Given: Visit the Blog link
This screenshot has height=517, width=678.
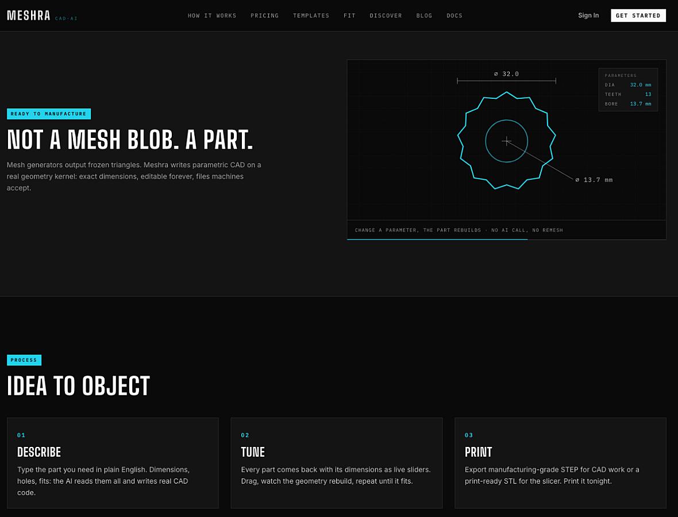Looking at the screenshot, I should tap(424, 16).
